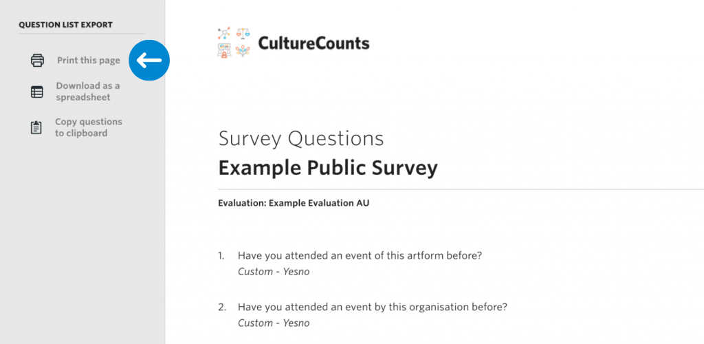Click the CultureCounts wordmark
704x344 pixels.
coord(313,43)
